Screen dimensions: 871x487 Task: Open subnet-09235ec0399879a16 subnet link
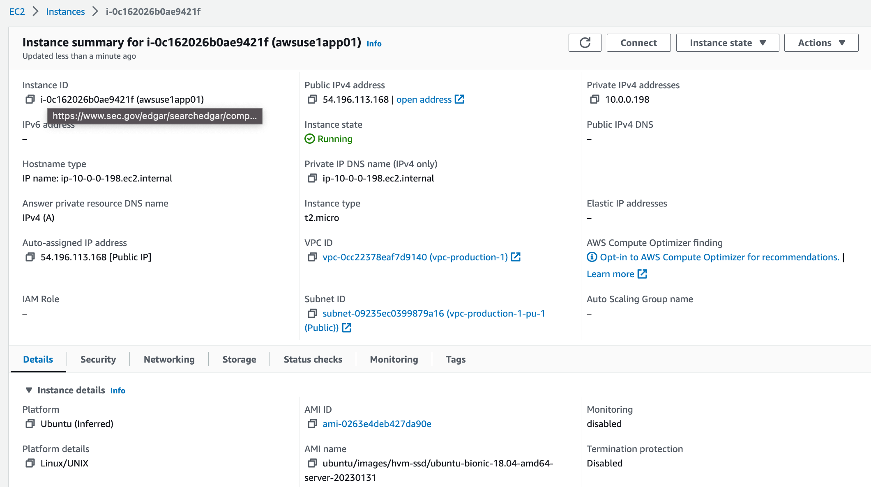click(x=425, y=320)
